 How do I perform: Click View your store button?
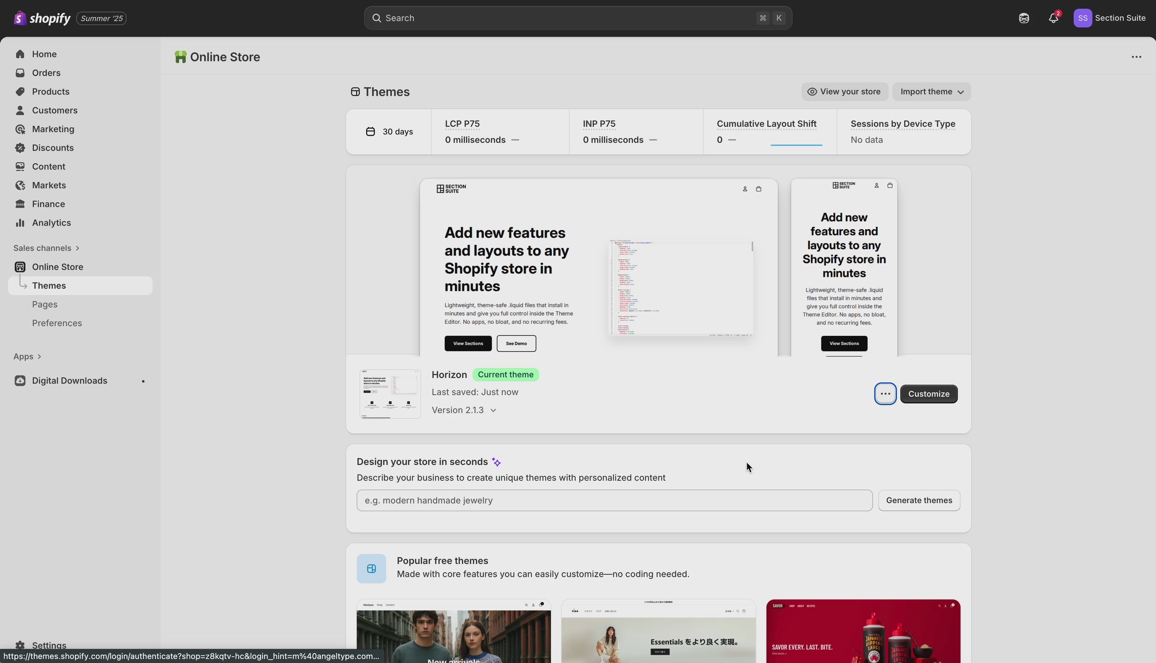844,91
